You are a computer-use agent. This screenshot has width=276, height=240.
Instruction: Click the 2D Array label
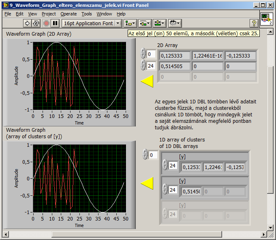(167, 45)
